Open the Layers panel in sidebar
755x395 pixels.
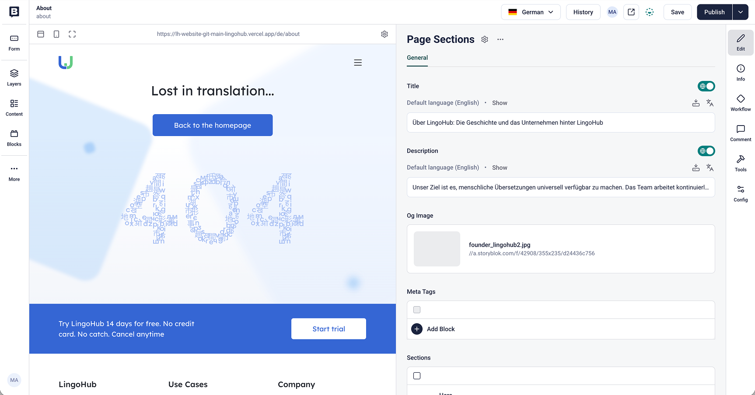(14, 77)
